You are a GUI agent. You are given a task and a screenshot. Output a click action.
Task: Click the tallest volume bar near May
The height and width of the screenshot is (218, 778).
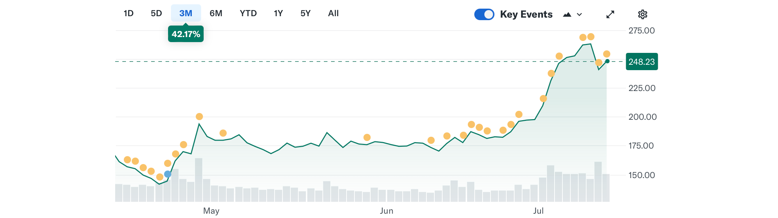tap(199, 180)
